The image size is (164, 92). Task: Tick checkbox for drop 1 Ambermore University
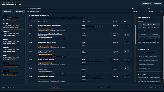click(30, 25)
